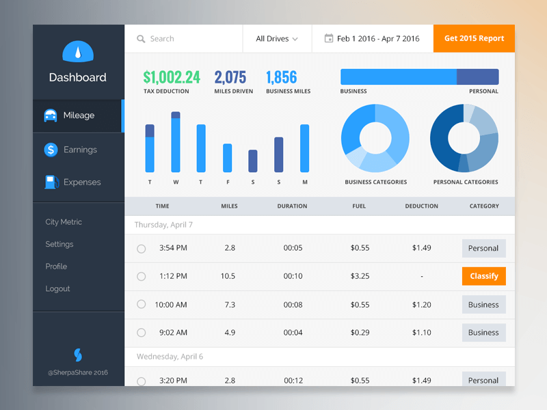This screenshot has width=547, height=410.
Task: Open the Feb 1 2016 - Apr 7 2016 date picker
Action: [x=373, y=39]
